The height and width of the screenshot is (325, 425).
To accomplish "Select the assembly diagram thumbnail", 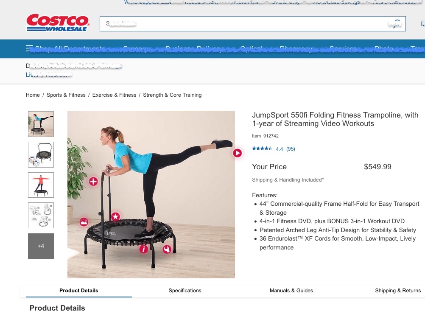I will click(x=41, y=215).
